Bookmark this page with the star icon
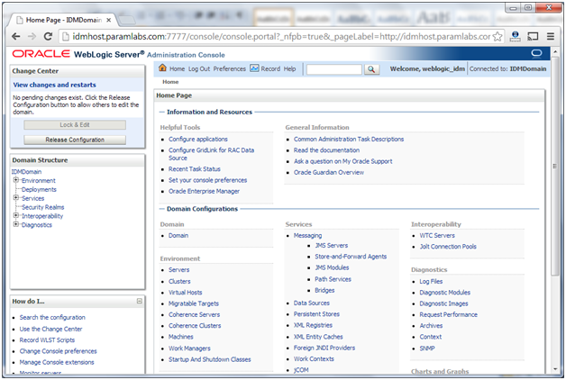Screen dimensions: 566x380 (x=498, y=36)
